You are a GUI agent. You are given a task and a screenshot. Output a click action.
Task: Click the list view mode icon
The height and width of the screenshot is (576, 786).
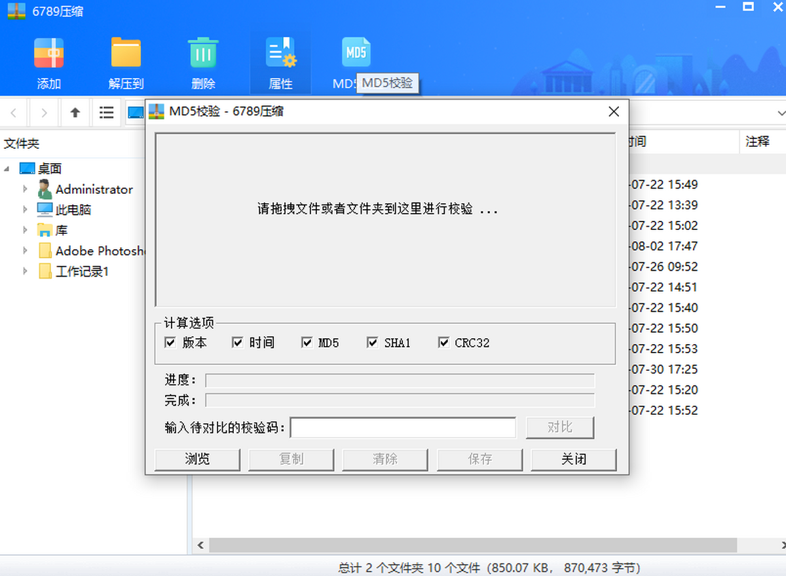click(107, 113)
